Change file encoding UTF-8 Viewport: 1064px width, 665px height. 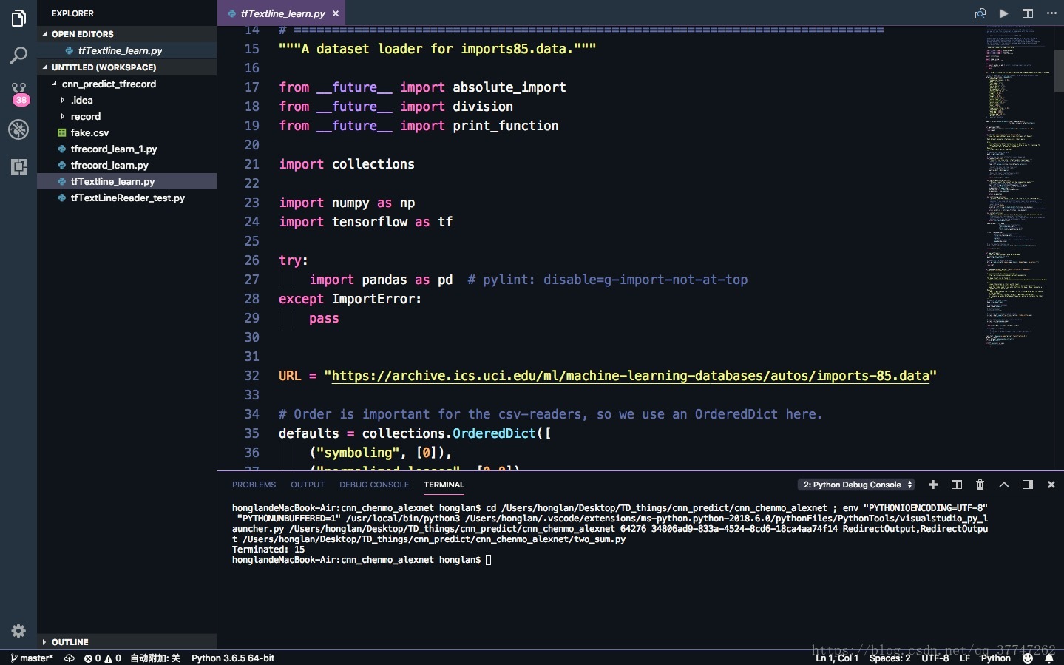click(935, 658)
